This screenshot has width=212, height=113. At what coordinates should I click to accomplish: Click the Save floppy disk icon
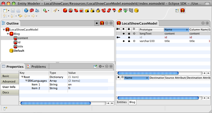click(x=13, y=10)
